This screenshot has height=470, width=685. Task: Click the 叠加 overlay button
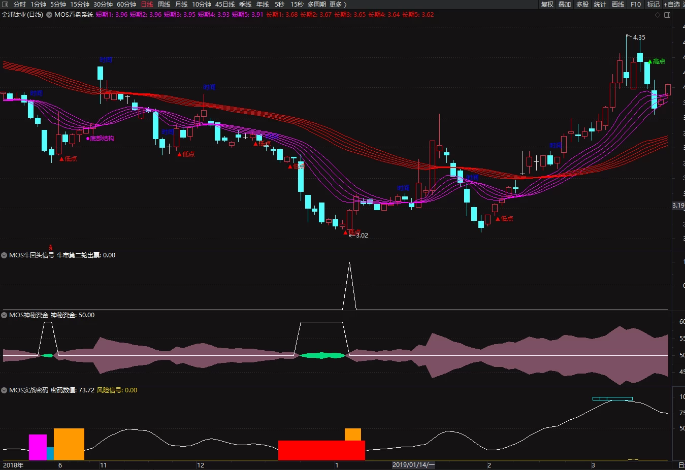[565, 5]
